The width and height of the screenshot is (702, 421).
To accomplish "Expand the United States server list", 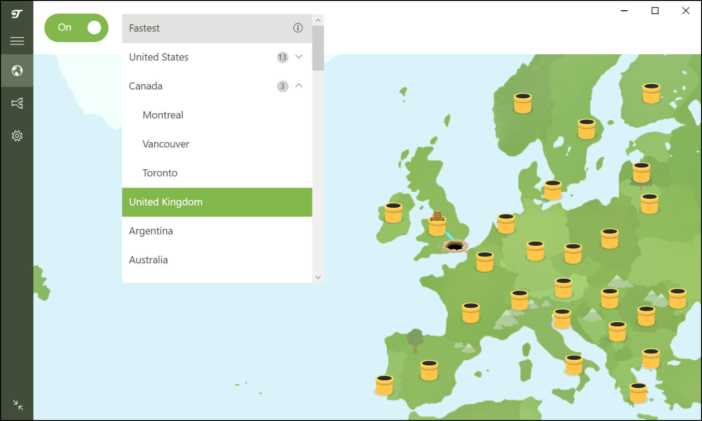I will click(x=299, y=57).
